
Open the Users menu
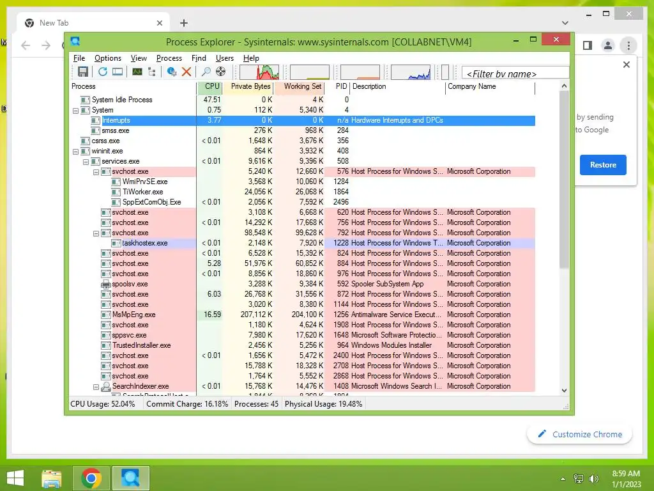click(x=224, y=58)
